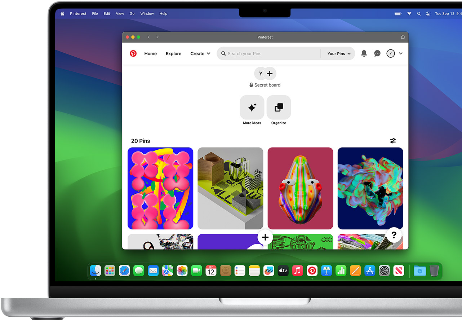462x321 pixels.
Task: Open the Window menu in menu bar
Action: coord(147,14)
